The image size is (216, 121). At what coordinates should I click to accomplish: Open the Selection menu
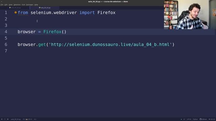[x=17, y=5]
